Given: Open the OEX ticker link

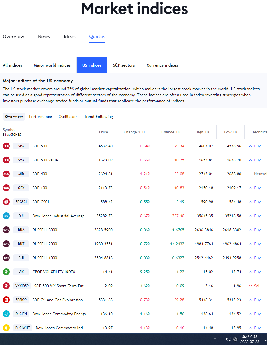Looking at the screenshot, I should (x=21, y=188).
